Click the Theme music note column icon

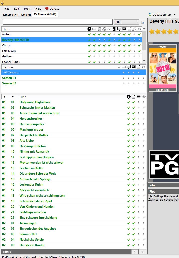(x=134, y=29)
